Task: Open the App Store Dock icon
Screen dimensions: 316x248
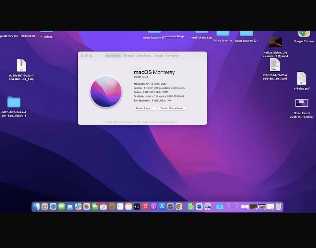Action: [x=162, y=207]
